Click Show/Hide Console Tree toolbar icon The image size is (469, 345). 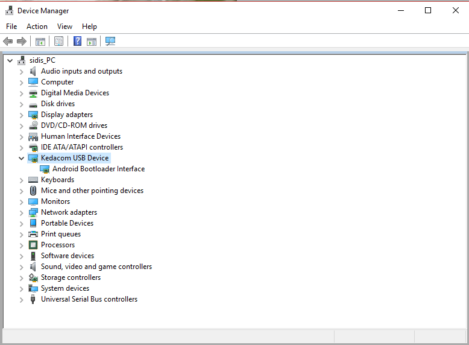pyautogui.click(x=40, y=41)
